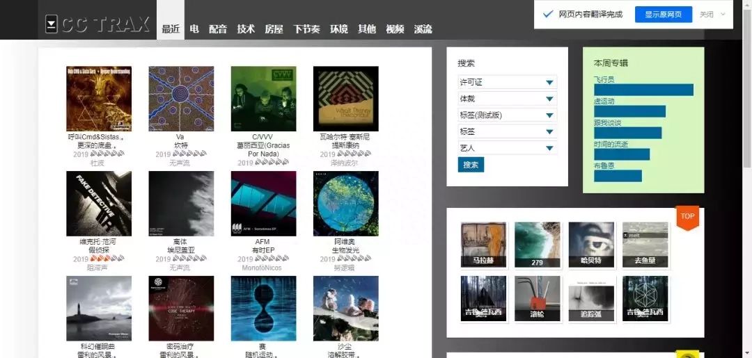Screen dimensions: 752x358
Task: Click the blue 搜索 button
Action: click(471, 165)
